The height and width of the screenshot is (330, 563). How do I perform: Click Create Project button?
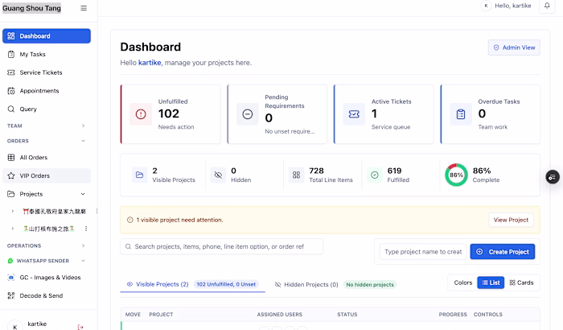(x=503, y=252)
